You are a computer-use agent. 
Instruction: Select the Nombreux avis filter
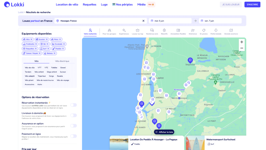click(152, 32)
